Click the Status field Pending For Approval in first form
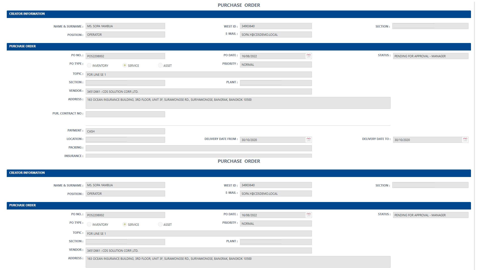 pyautogui.click(x=430, y=56)
